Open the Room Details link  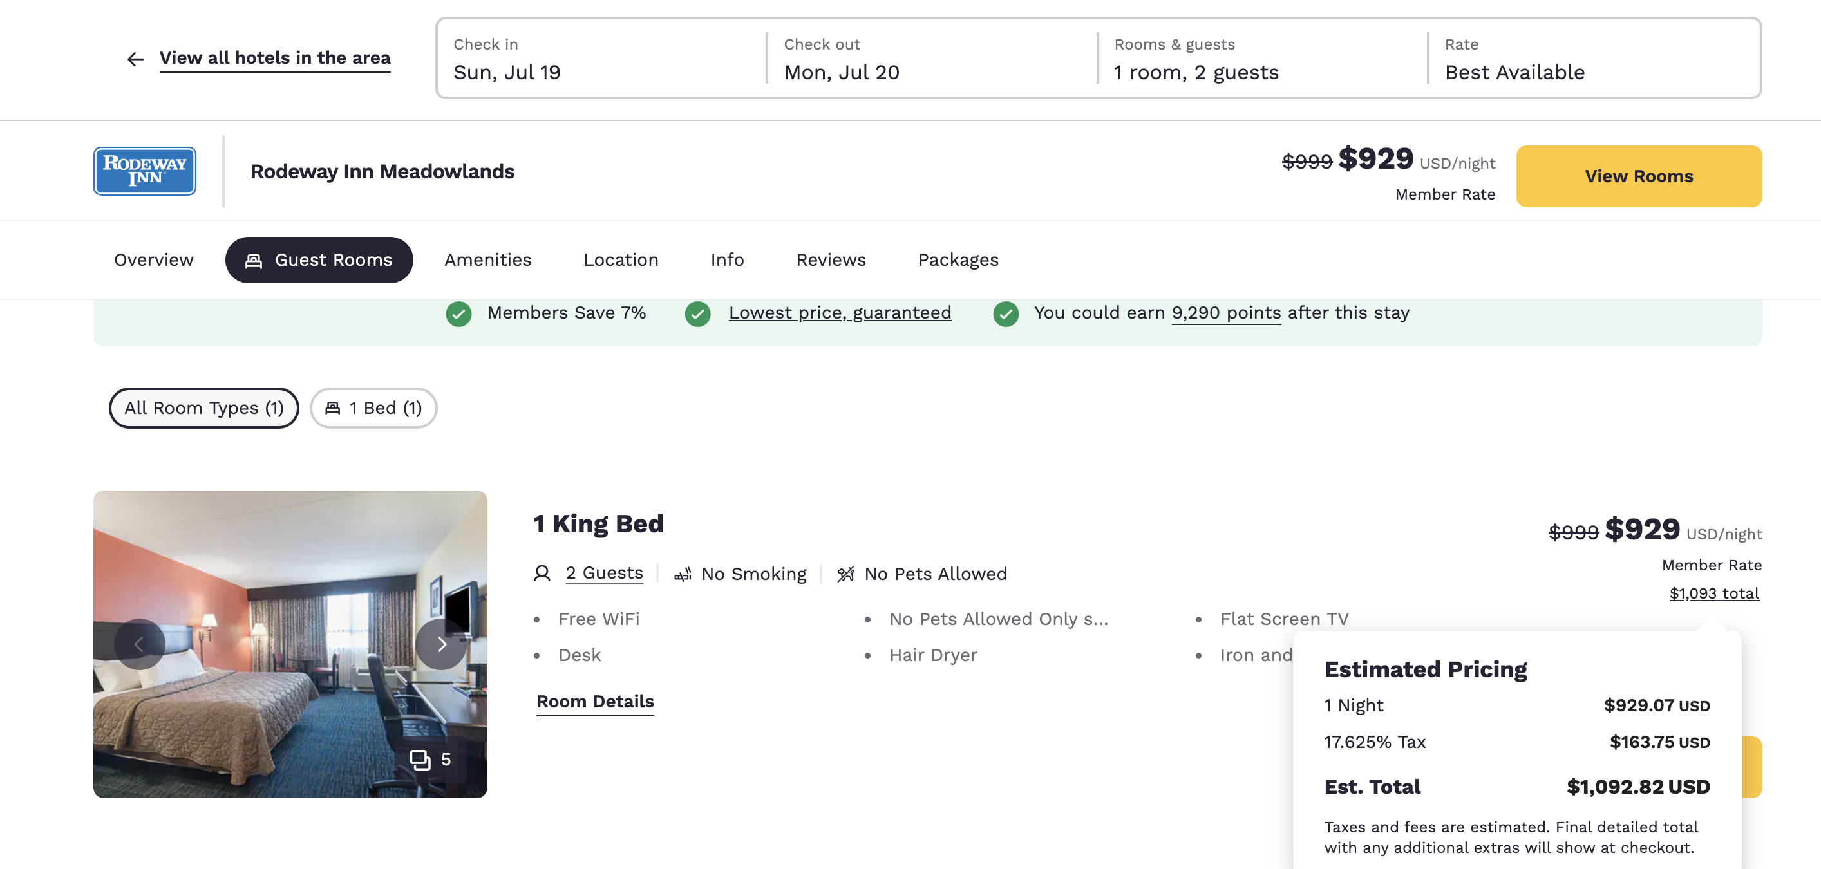click(x=594, y=701)
